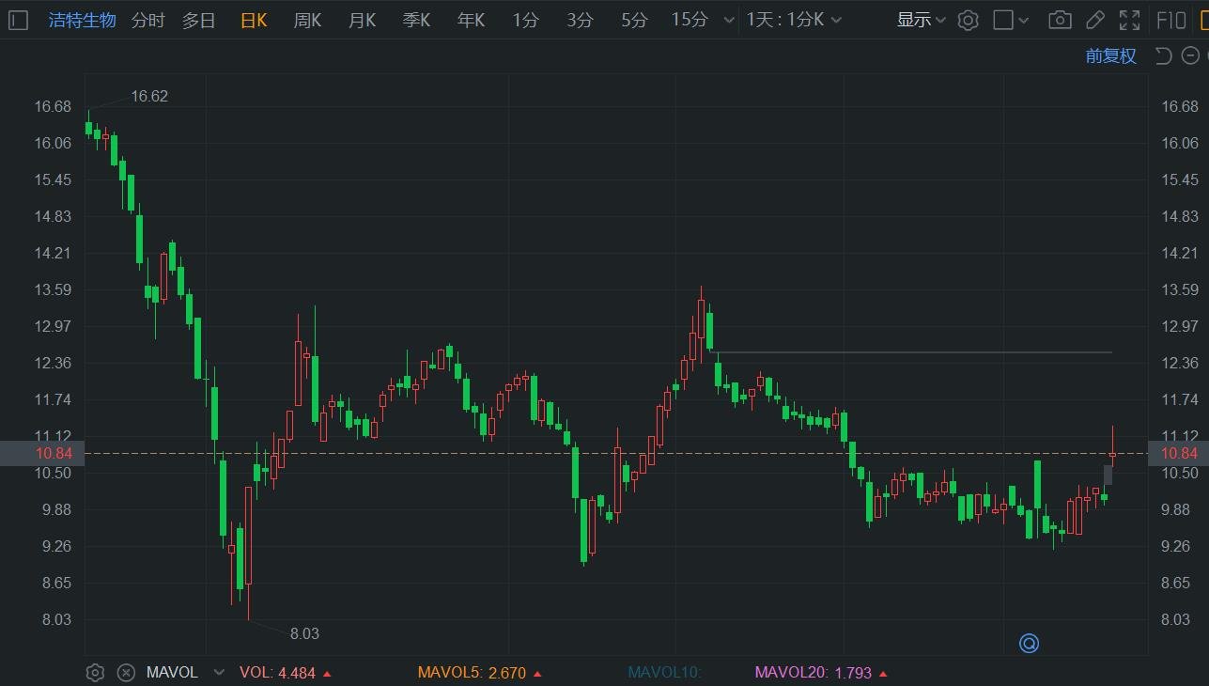Screen dimensions: 1209x686
Task: Click the undo curved arrow icon
Action: pyautogui.click(x=1163, y=56)
